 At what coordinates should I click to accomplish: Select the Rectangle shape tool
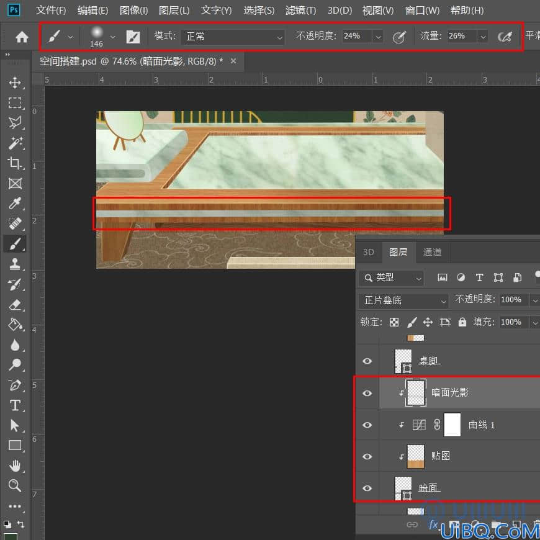pyautogui.click(x=15, y=446)
